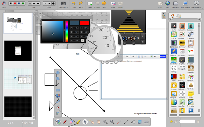Select the Eraser tool in bottom toolbar

point(71,122)
